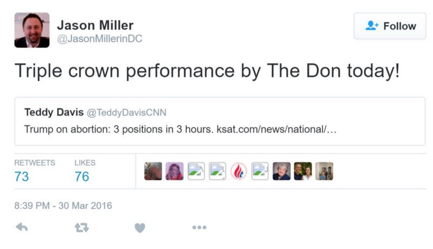Click the last avatar in the likers row
The image size is (433, 249).
pyautogui.click(x=324, y=171)
